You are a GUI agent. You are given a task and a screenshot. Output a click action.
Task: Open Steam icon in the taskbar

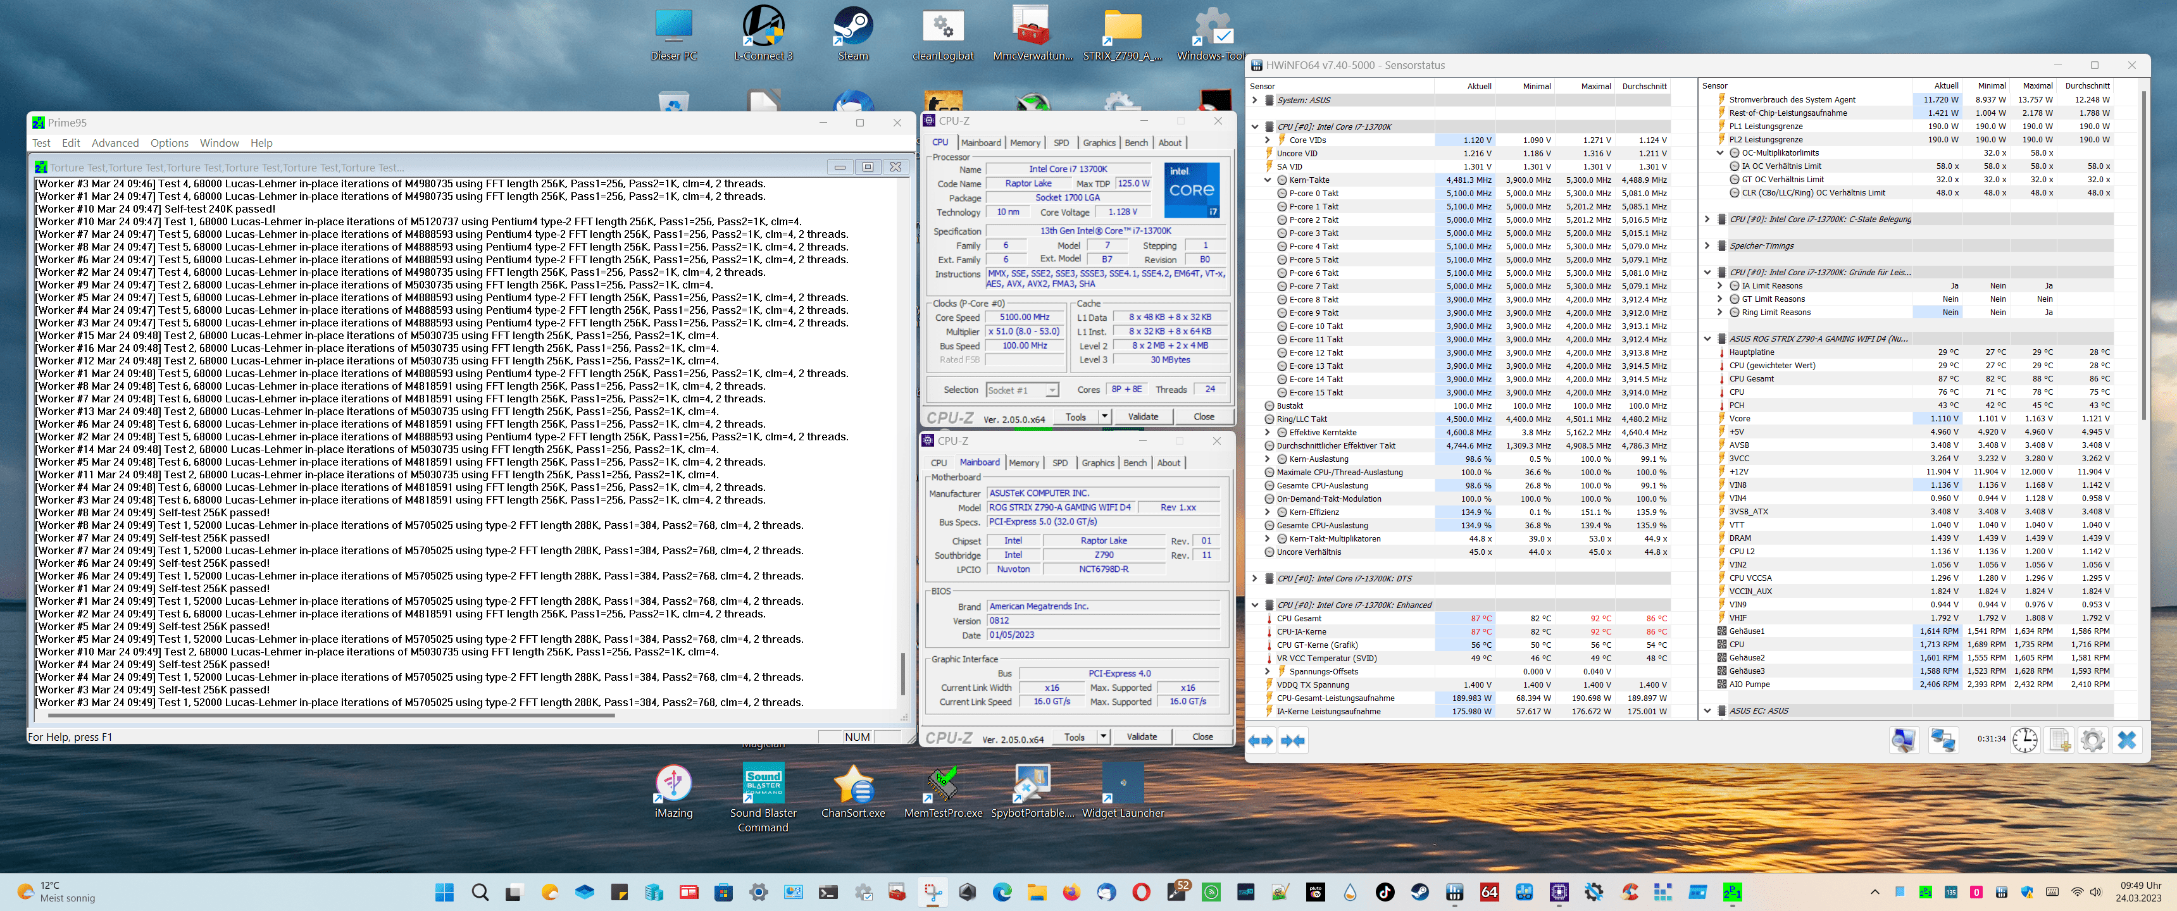point(1419,891)
